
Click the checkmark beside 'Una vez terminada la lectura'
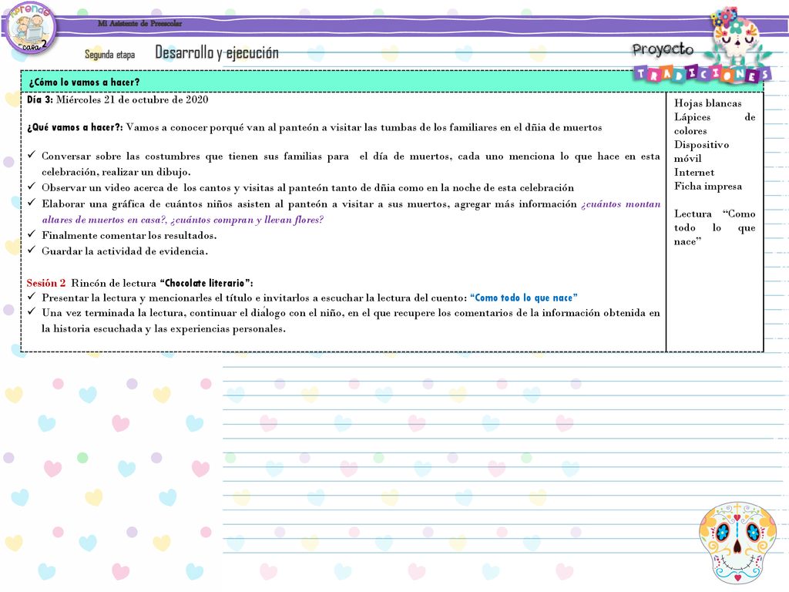(x=32, y=311)
